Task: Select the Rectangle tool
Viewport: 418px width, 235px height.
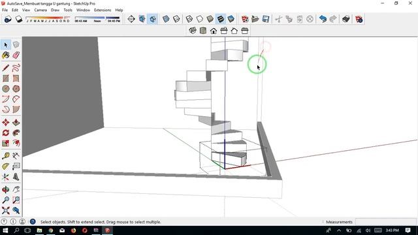Action: [6, 78]
